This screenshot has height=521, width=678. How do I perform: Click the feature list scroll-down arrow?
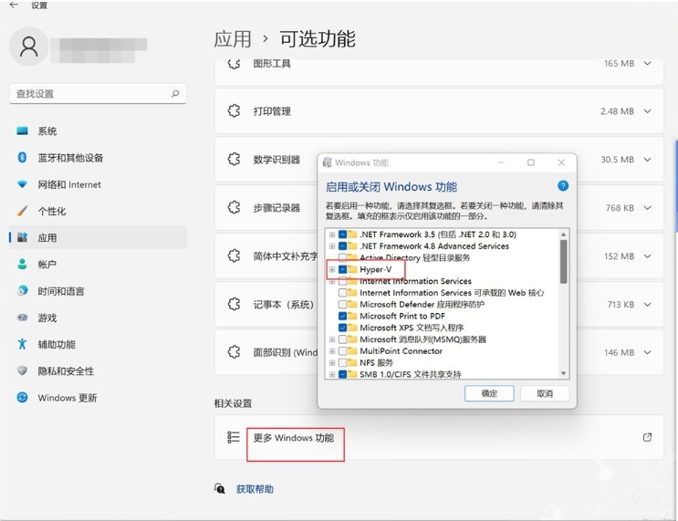pos(563,373)
